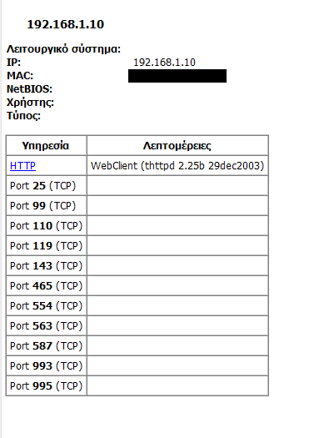319x438 pixels.
Task: Select the Port 563 (TCP) row
Action: [137, 326]
